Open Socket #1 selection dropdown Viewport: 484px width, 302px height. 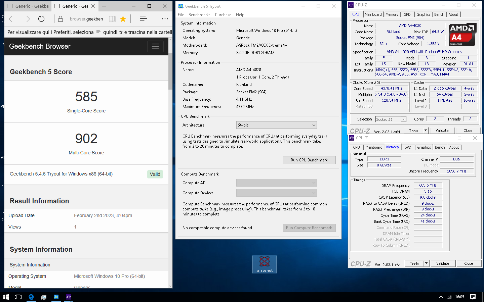point(391,119)
